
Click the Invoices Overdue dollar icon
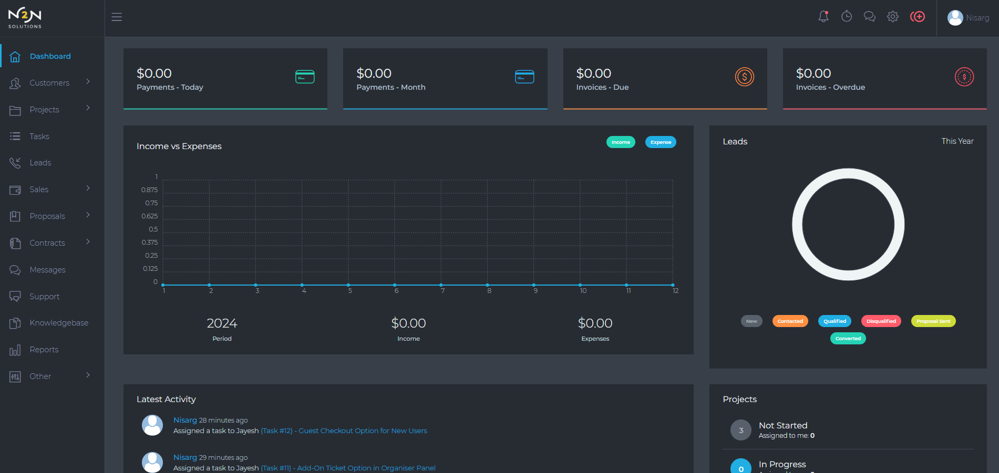click(964, 77)
